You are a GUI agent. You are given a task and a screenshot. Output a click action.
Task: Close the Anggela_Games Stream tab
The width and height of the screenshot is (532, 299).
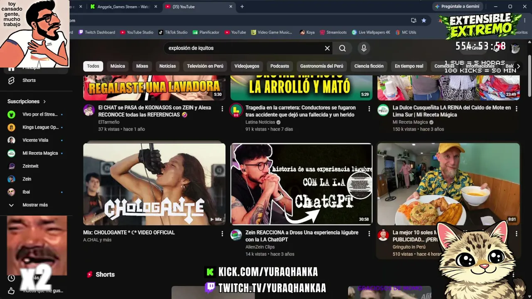pos(156,7)
